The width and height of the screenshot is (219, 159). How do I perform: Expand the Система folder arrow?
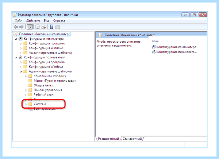26,104
